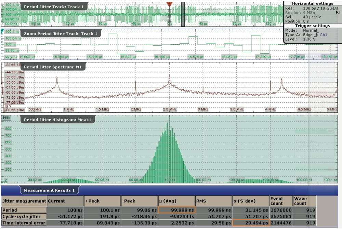Click the Period row label in the results table
This screenshot has height=230, width=342.
(x=24, y=210)
